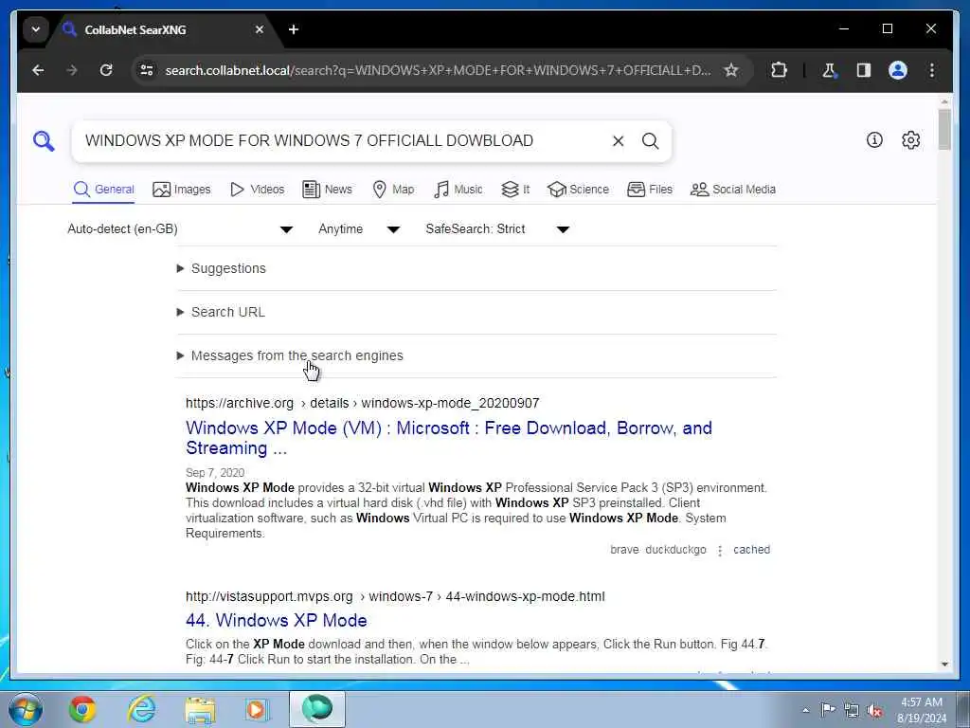The height and width of the screenshot is (728, 970).
Task: Click the three-dot menu beside cached
Action: (x=720, y=551)
